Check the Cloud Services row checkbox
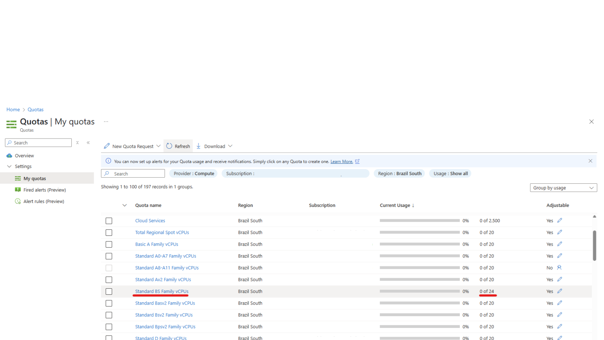The height and width of the screenshot is (340, 604). [x=109, y=221]
